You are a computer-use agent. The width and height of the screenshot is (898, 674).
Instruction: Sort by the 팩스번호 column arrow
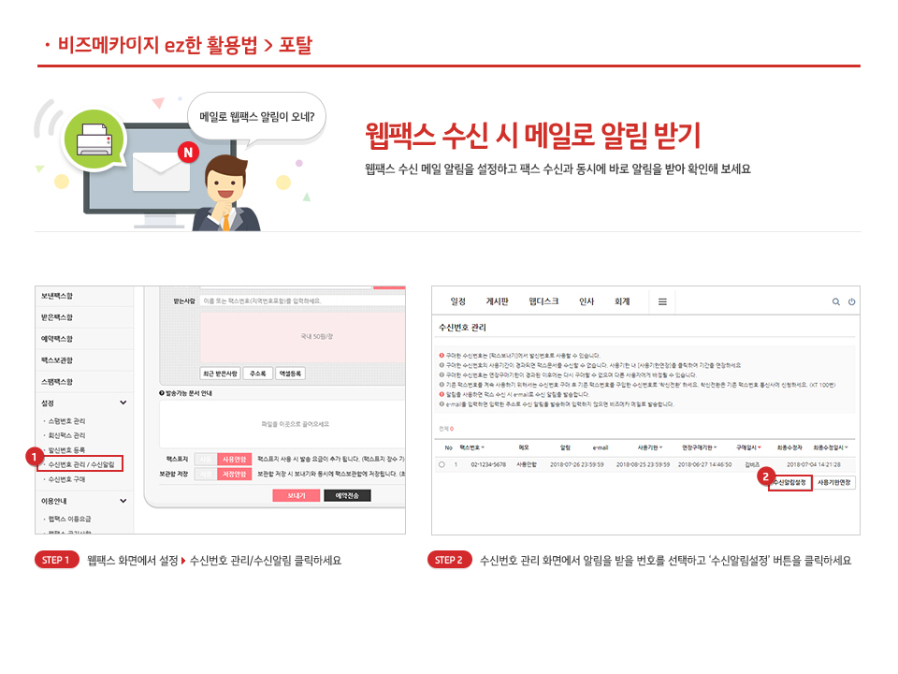(483, 447)
